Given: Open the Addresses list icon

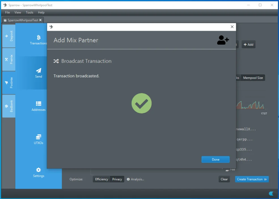Looking at the screenshot, I should pos(39,104).
